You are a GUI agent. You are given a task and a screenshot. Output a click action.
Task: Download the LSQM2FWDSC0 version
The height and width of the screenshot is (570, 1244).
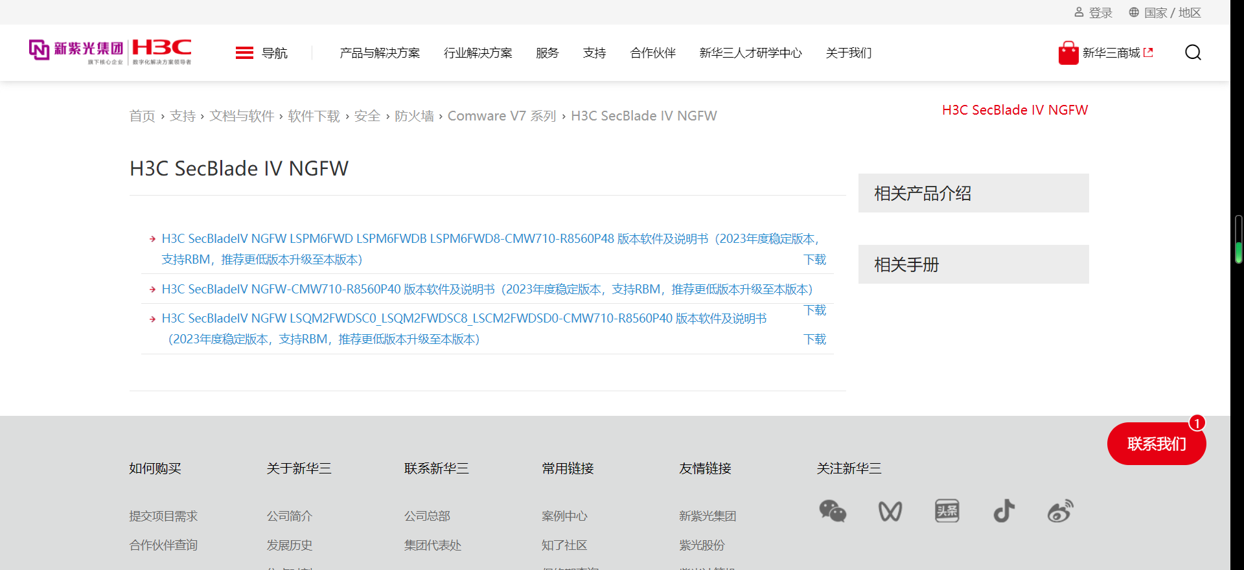tap(815, 339)
